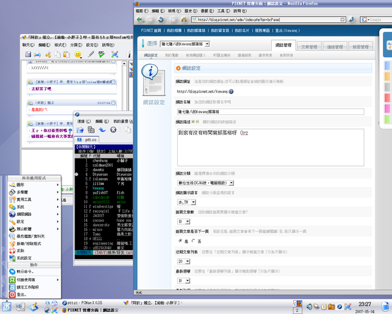Open the display language dropdown showing zh_TW
The image size is (392, 314).
coord(186,202)
